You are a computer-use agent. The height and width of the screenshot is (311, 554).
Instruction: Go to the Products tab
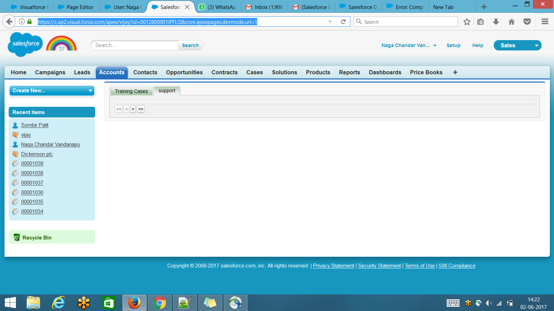[x=318, y=72]
